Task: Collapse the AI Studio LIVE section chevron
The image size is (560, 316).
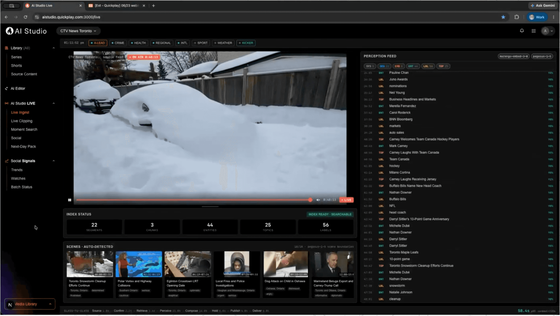Action: click(54, 103)
